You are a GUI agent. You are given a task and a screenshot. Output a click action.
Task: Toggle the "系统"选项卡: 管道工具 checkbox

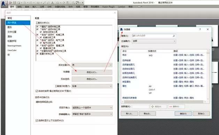37,45
